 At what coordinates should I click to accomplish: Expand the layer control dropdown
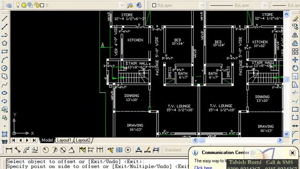[x=122, y=5]
